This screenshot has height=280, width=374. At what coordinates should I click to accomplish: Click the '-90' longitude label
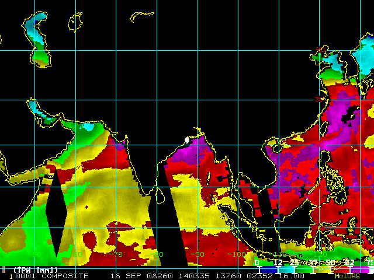point(198,254)
